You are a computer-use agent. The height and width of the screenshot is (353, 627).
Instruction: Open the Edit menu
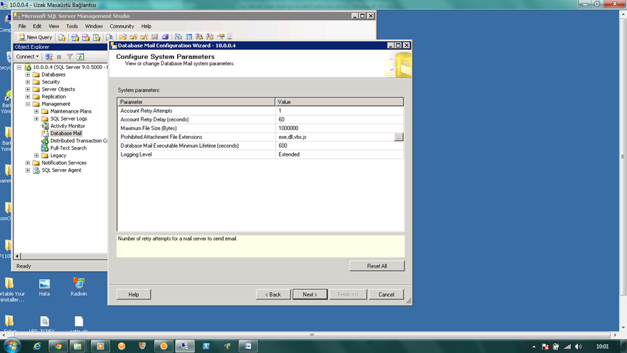37,26
